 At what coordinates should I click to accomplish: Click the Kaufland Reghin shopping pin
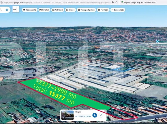pos(157,41)
